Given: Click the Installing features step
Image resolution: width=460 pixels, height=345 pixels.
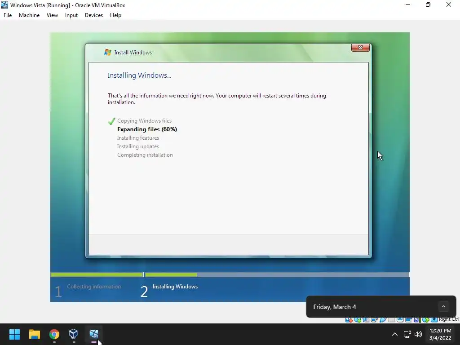Looking at the screenshot, I should click(x=138, y=138).
